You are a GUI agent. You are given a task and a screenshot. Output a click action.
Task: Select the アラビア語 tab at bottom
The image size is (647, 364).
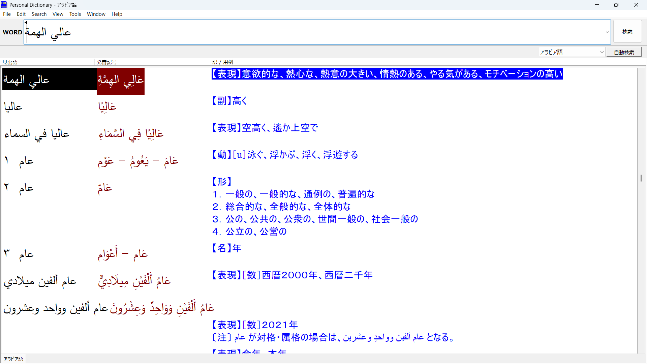[x=13, y=359]
